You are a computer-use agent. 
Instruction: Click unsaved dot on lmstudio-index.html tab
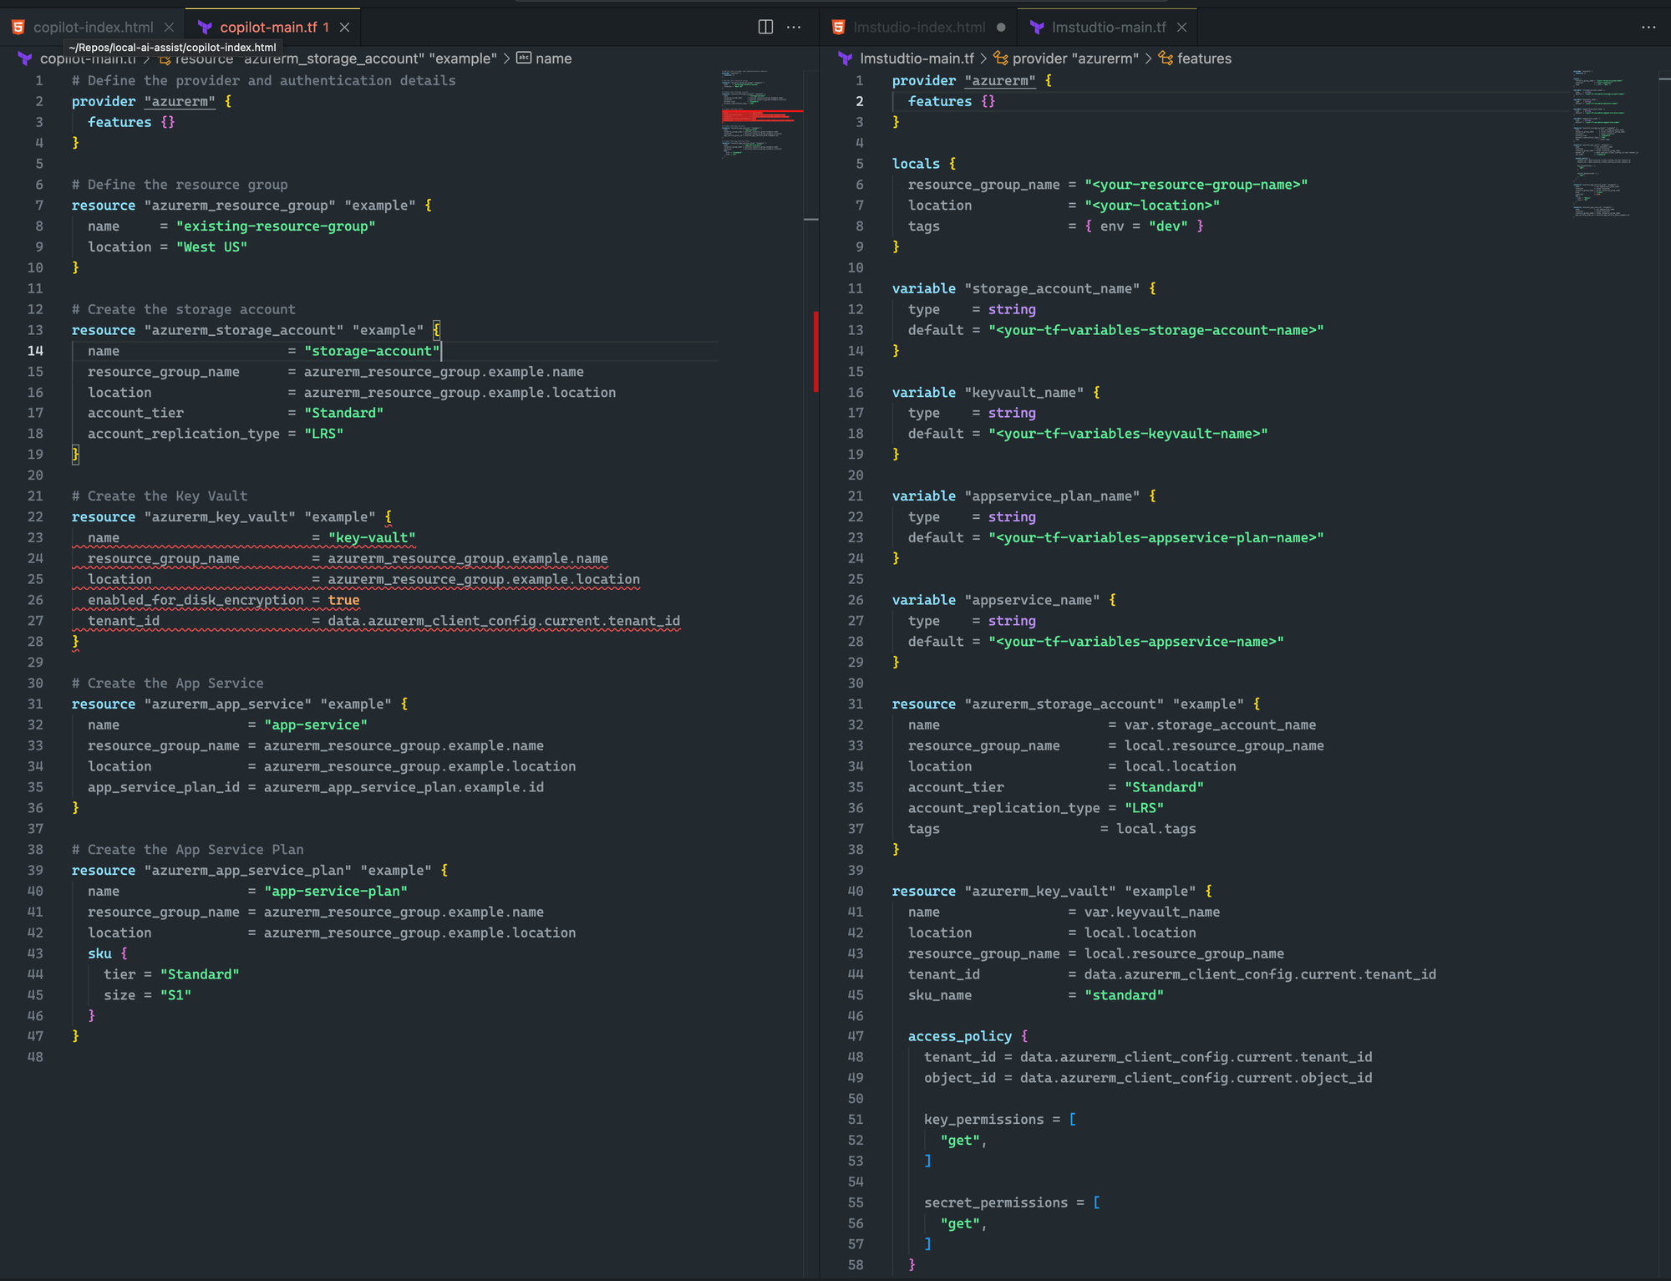tap(1001, 28)
